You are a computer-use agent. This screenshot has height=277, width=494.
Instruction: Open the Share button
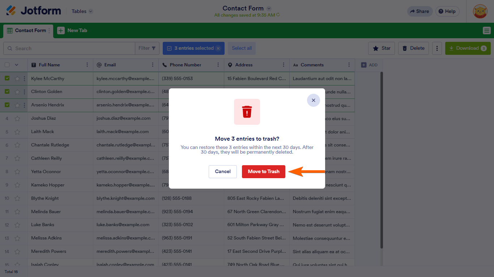(x=420, y=11)
